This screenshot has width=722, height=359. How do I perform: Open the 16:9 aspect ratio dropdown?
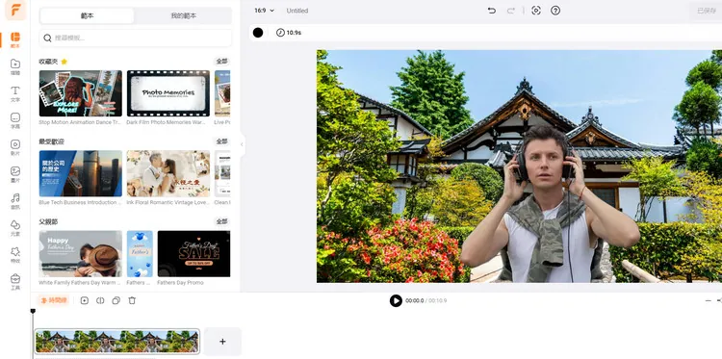point(265,11)
